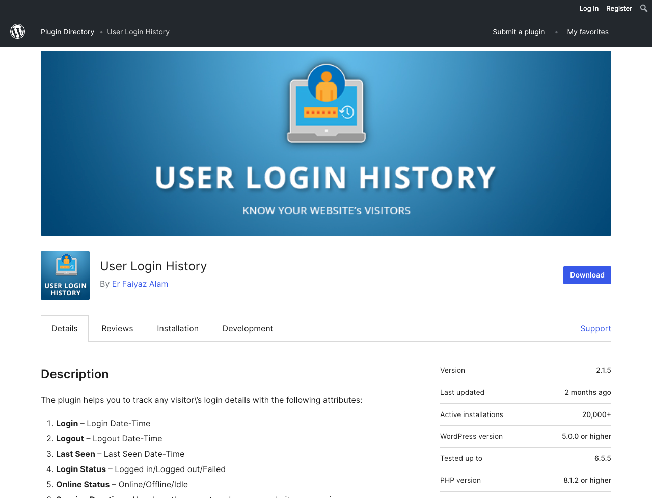The image size is (652, 498).
Task: Click the User Login History title heading
Action: 153,266
